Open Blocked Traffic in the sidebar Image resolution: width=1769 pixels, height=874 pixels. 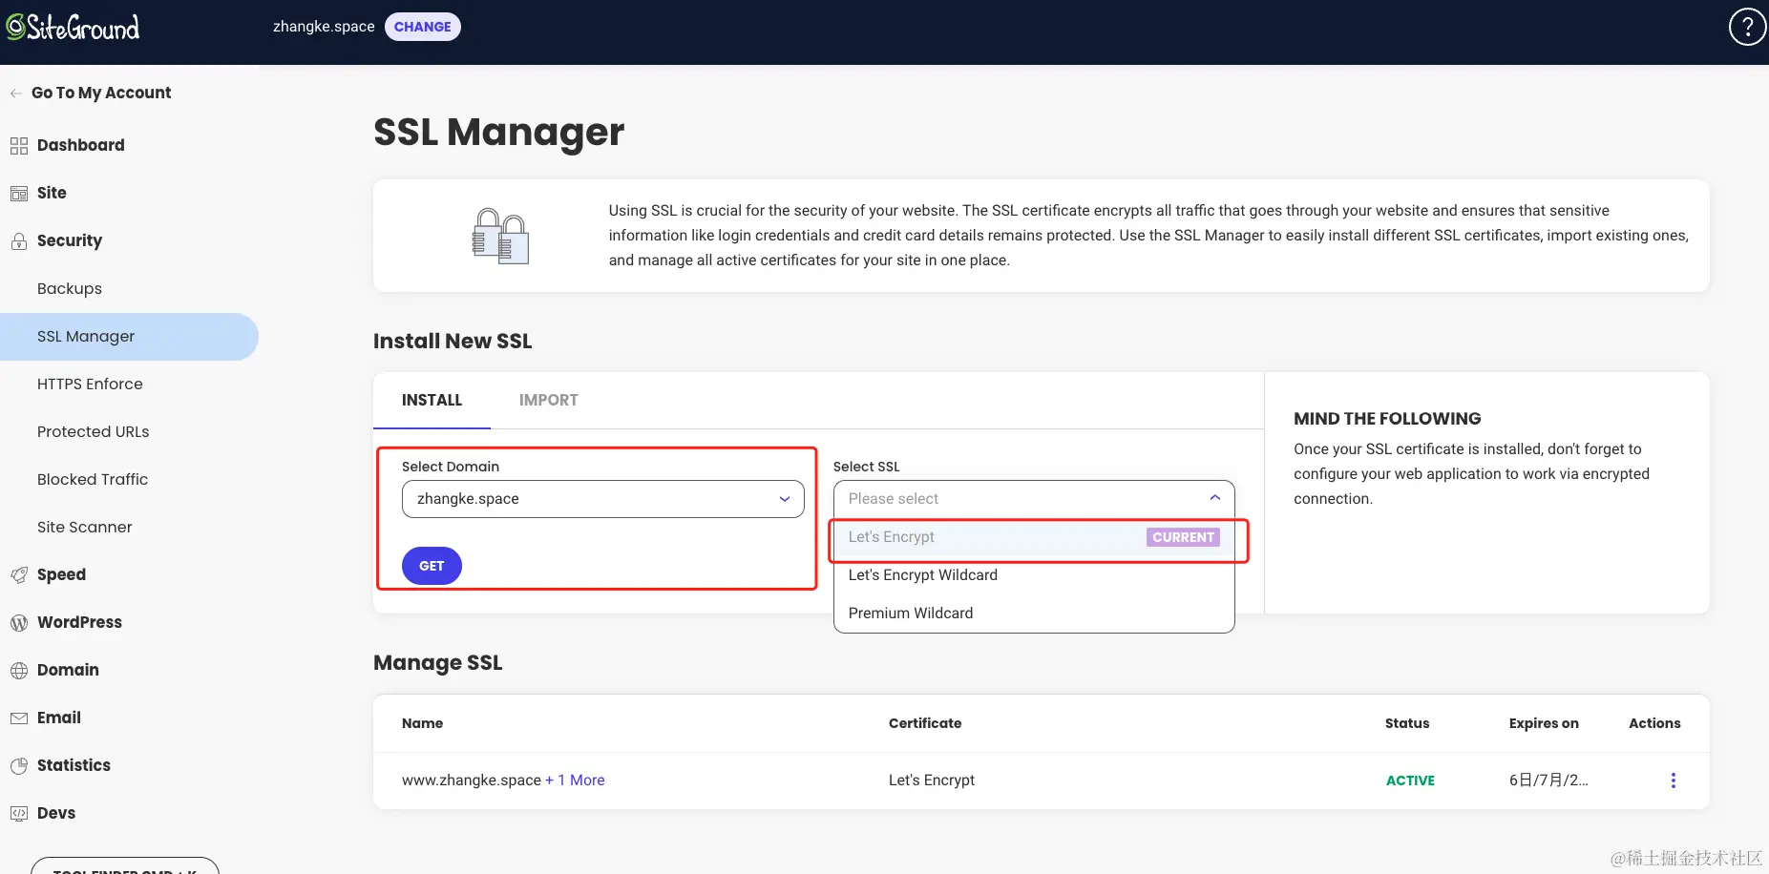(93, 479)
